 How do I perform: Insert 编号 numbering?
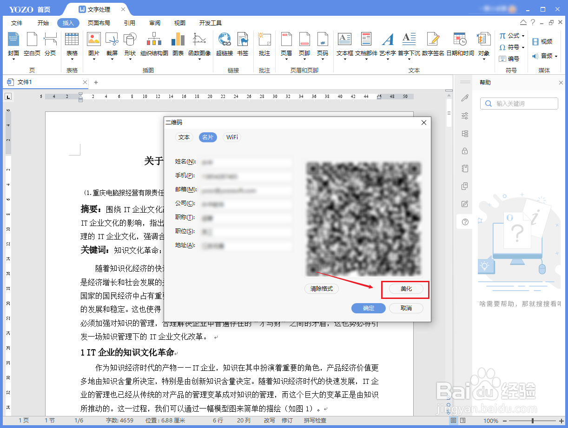(x=509, y=59)
